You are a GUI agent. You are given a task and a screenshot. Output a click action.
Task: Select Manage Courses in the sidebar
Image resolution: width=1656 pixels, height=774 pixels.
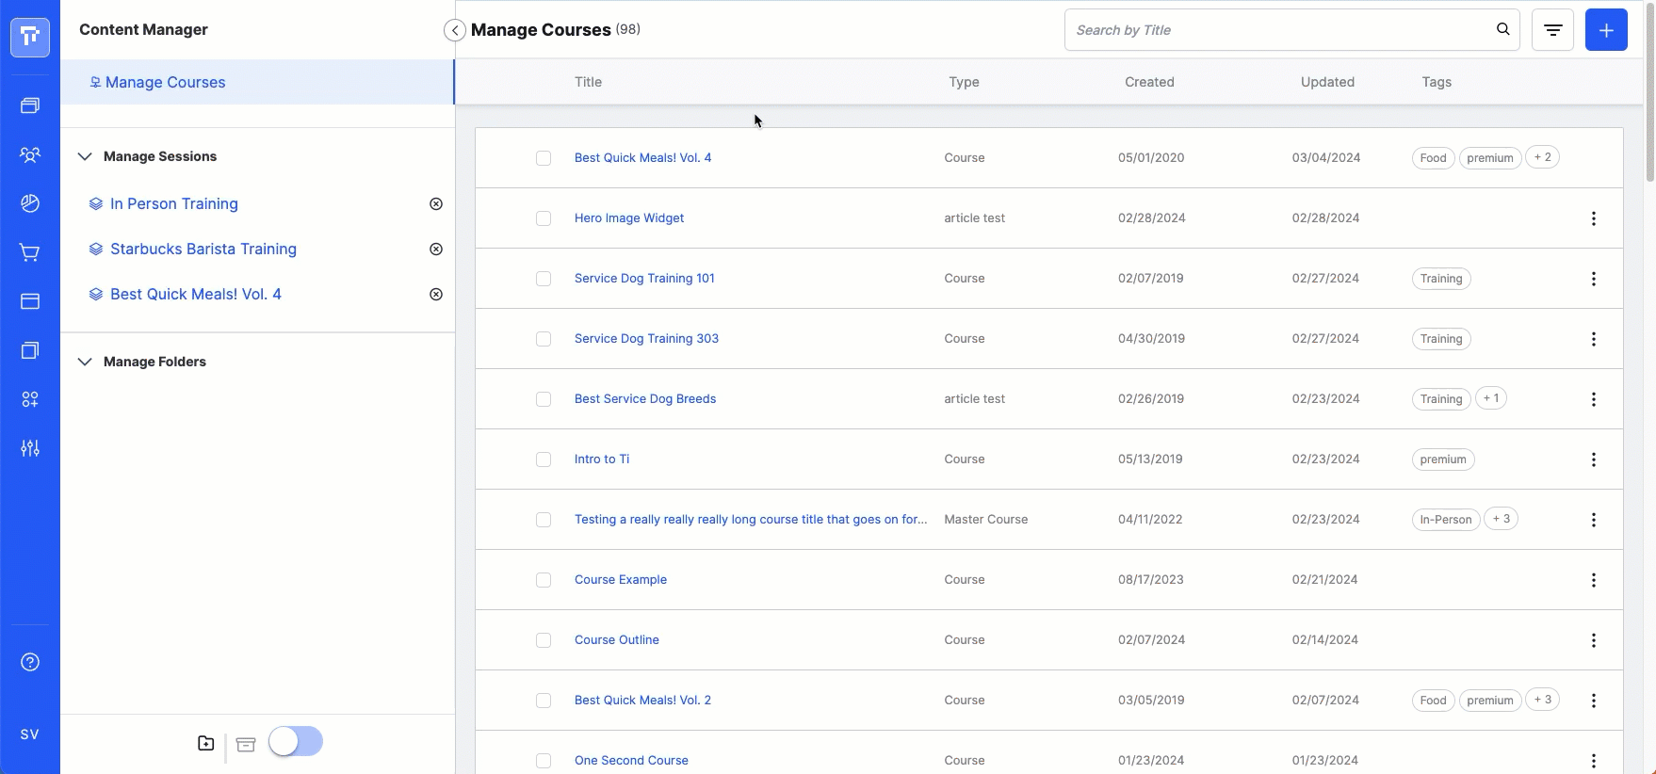(x=257, y=82)
